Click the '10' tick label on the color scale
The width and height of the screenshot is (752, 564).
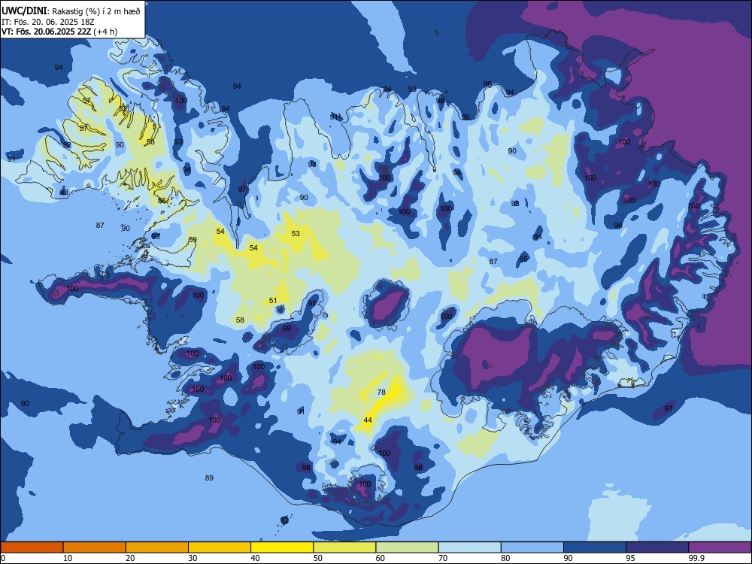click(68, 558)
